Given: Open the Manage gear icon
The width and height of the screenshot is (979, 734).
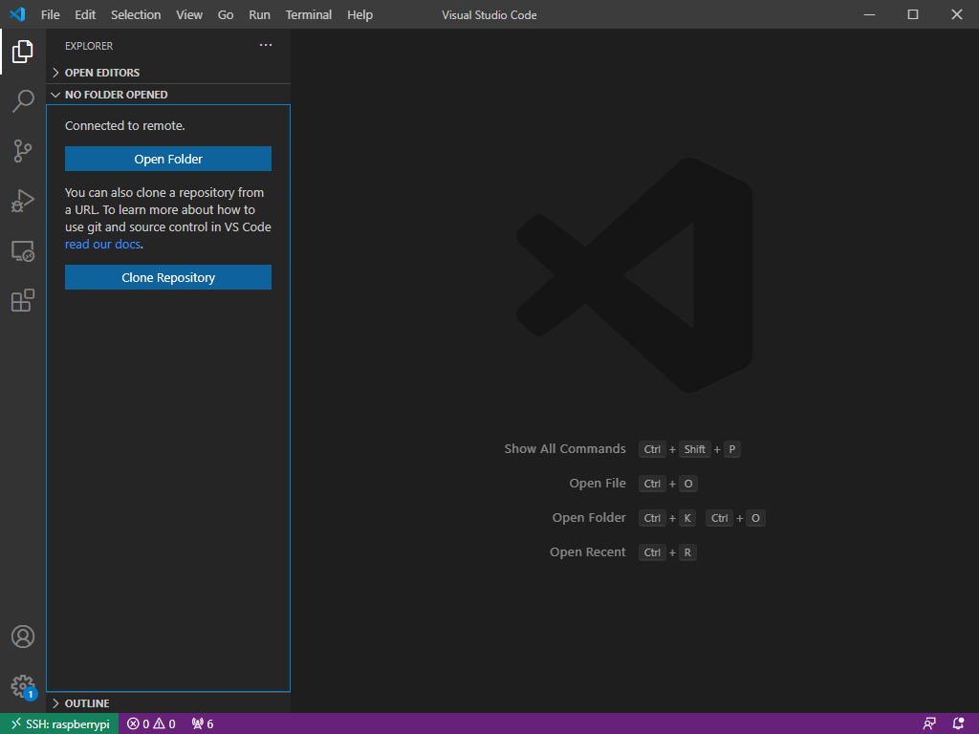Looking at the screenshot, I should (23, 686).
